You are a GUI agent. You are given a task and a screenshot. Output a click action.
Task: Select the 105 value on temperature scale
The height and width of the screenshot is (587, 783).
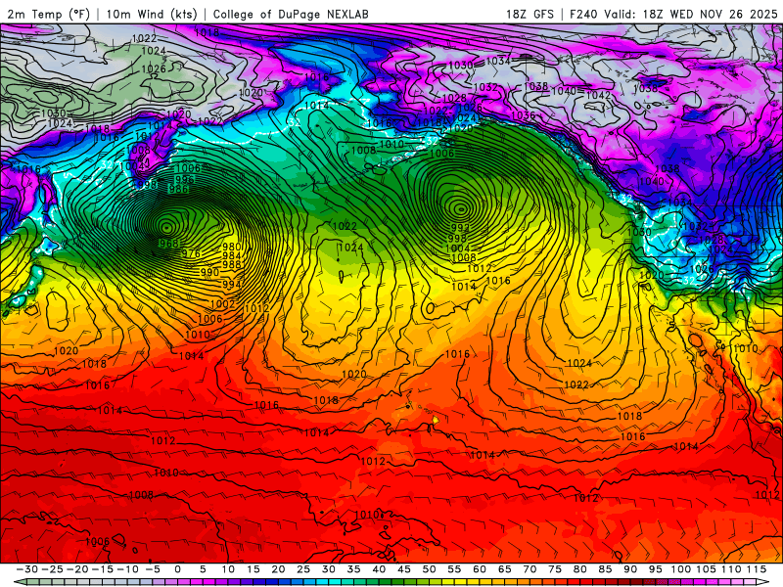pos(706,569)
